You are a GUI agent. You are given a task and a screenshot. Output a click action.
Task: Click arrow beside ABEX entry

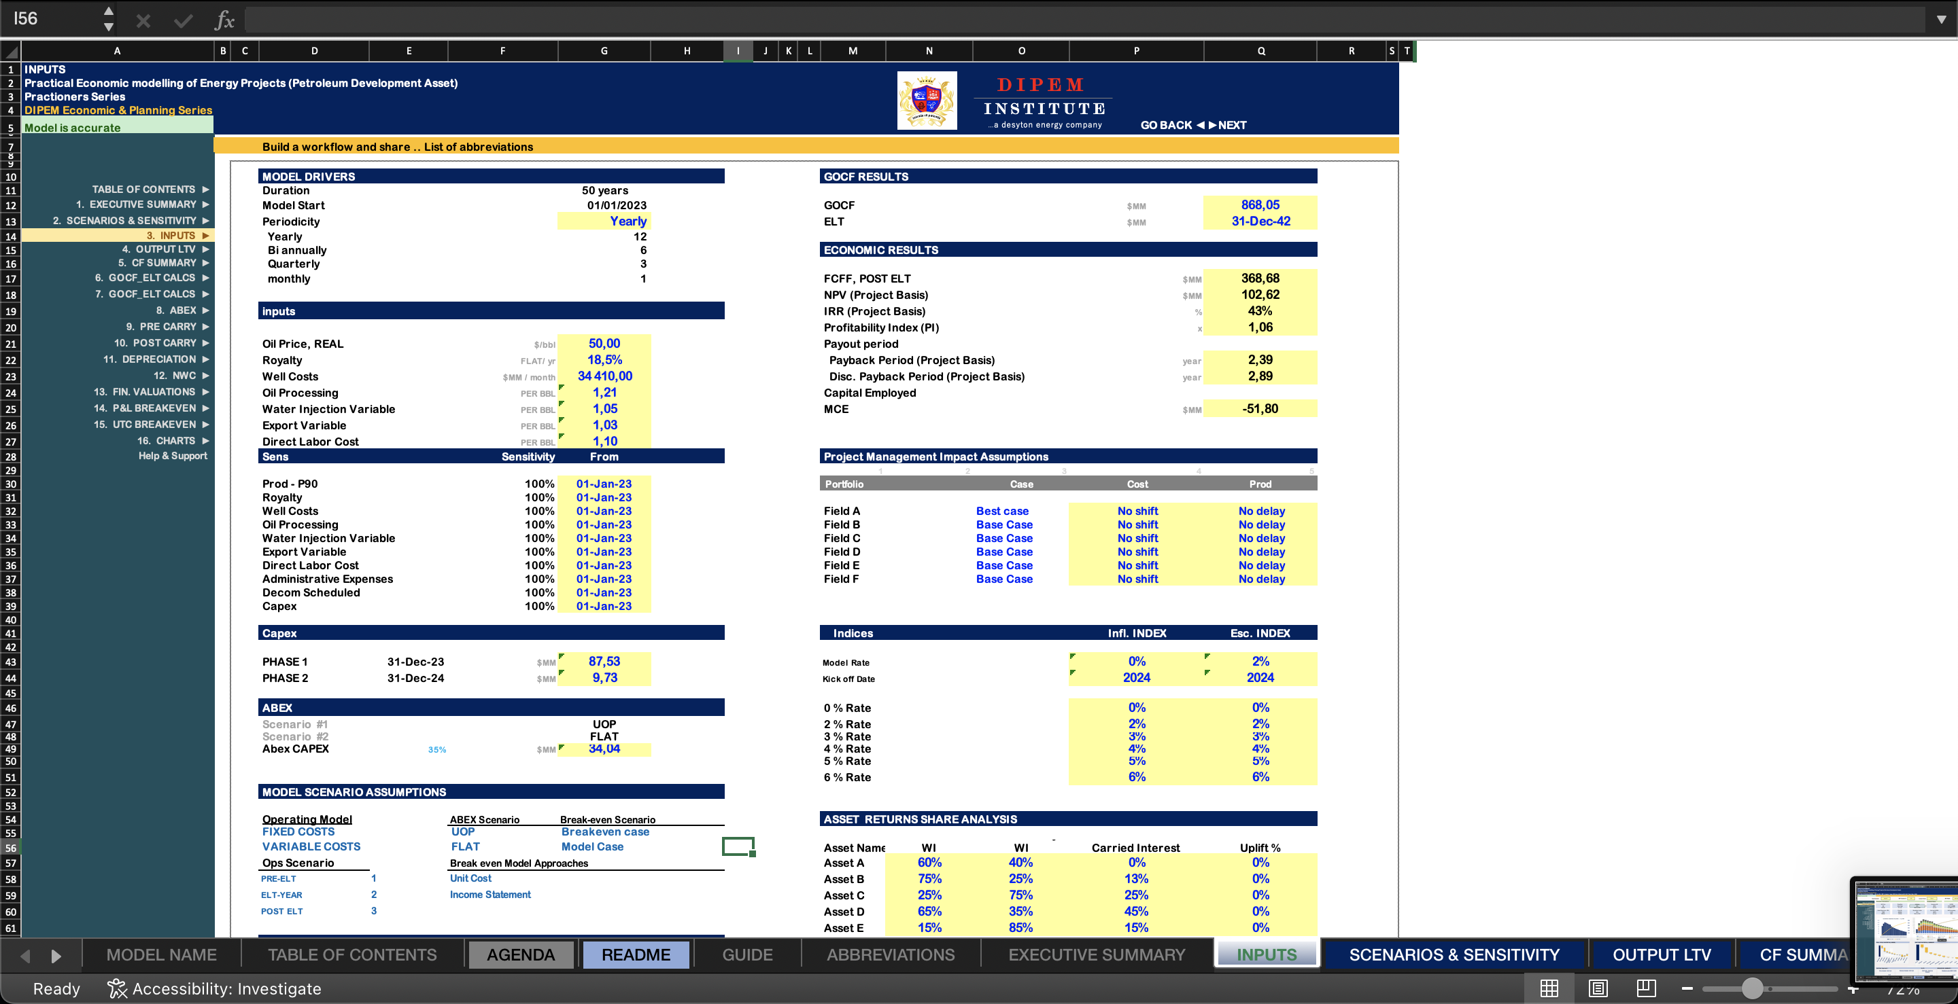(205, 310)
